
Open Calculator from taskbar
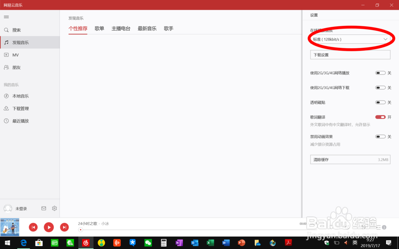(164, 243)
